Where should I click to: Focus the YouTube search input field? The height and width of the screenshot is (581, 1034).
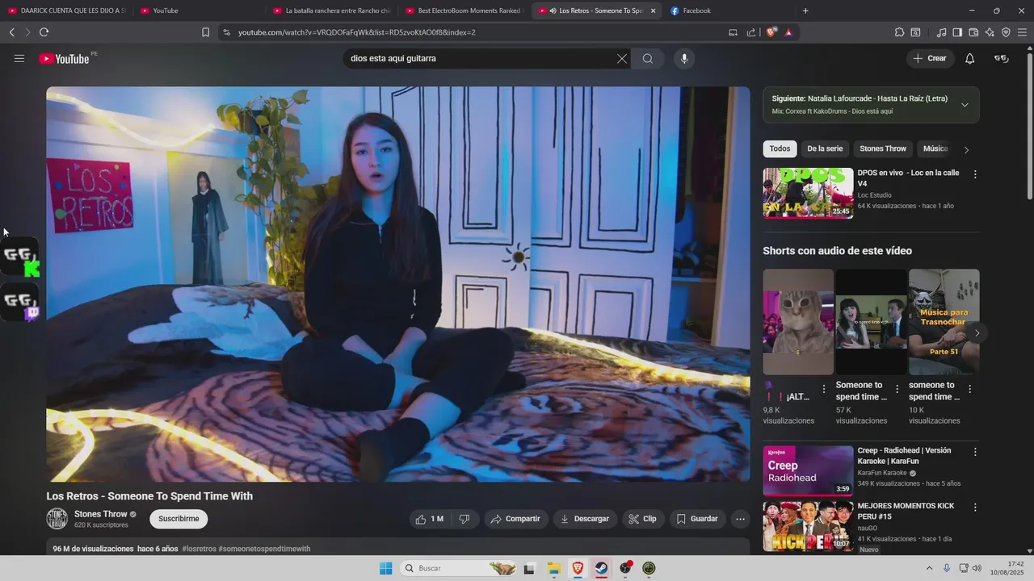point(481,58)
